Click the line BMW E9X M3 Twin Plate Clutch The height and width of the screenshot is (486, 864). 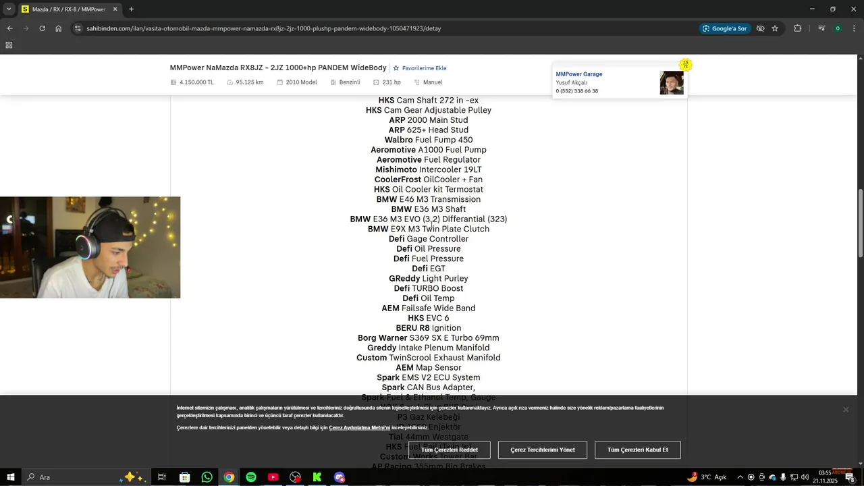[429, 229]
